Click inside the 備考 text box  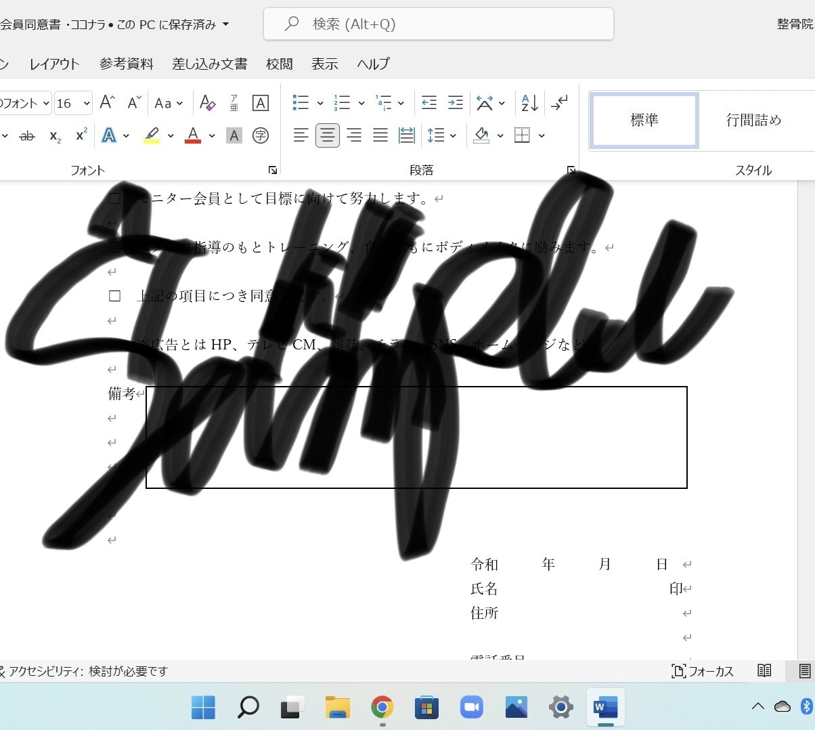[x=416, y=437]
